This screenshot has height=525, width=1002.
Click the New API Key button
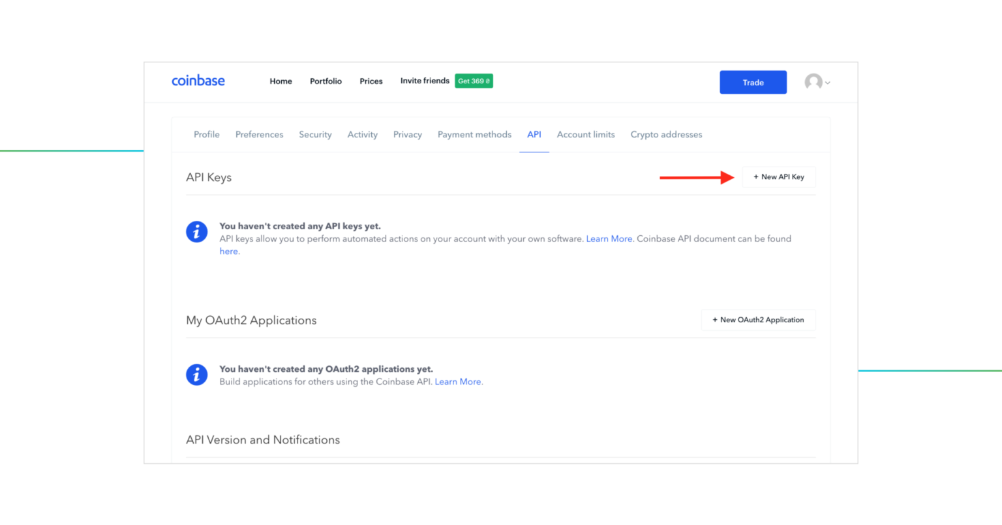click(x=778, y=177)
